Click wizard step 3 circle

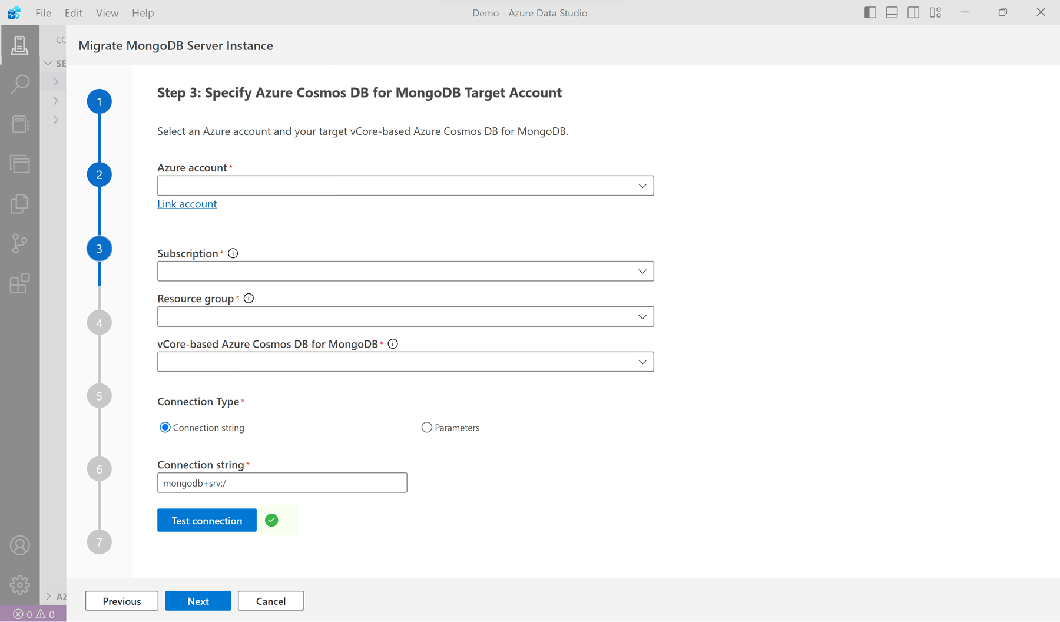tap(99, 249)
